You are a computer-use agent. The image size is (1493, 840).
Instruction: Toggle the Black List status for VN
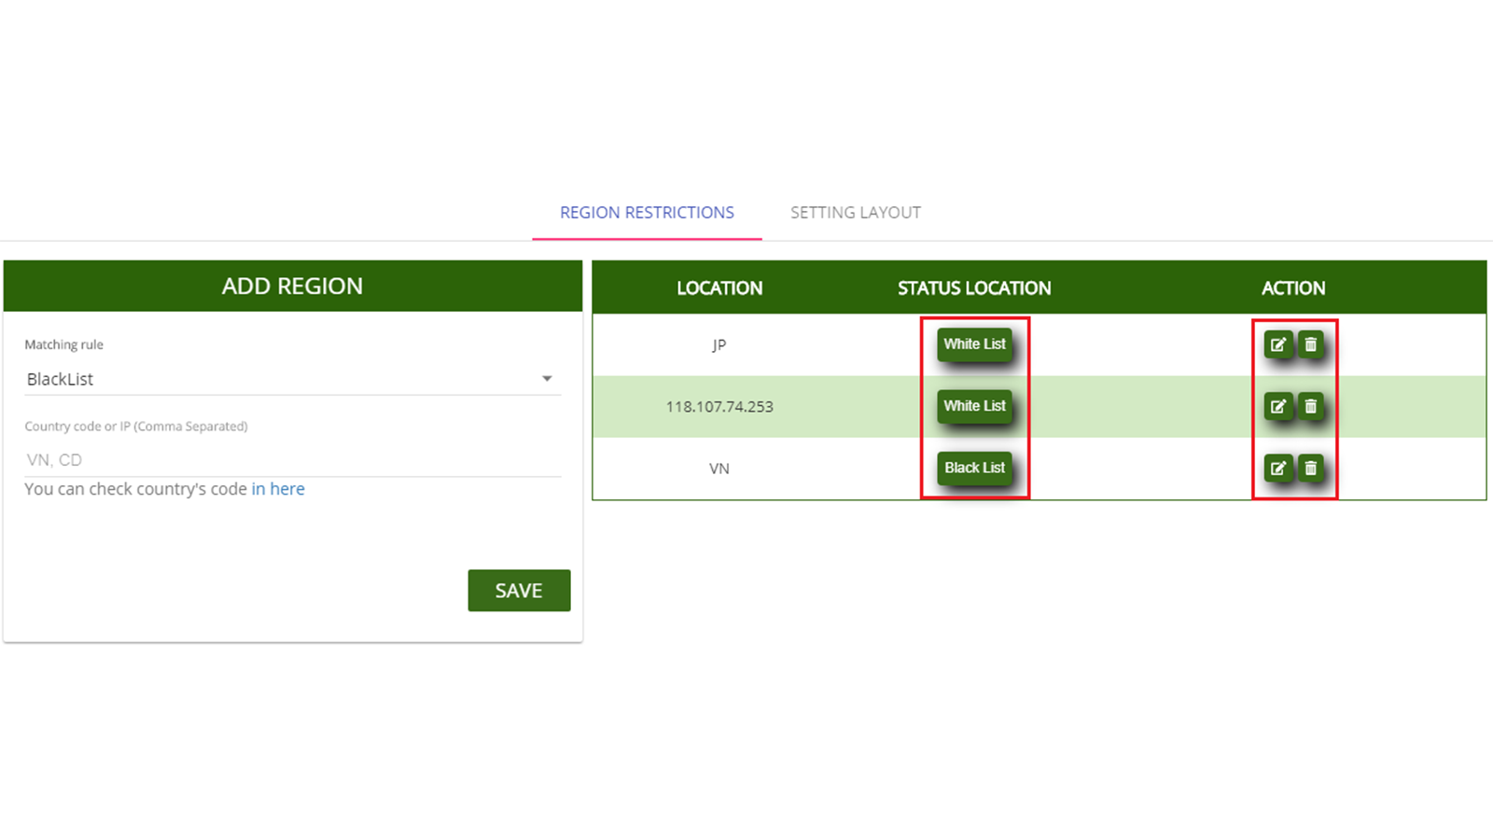click(974, 468)
